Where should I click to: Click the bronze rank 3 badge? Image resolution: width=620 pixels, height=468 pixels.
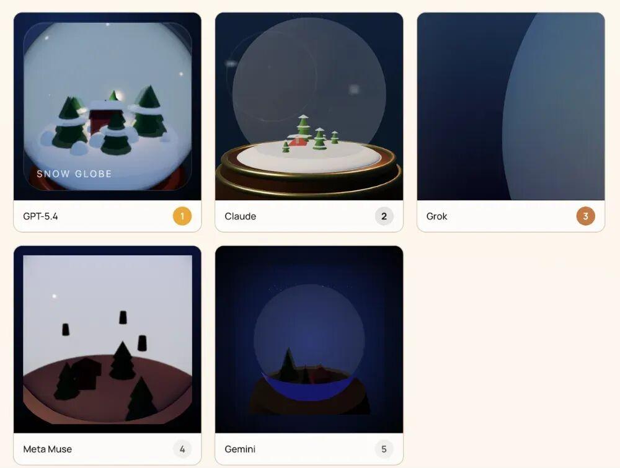coord(585,216)
